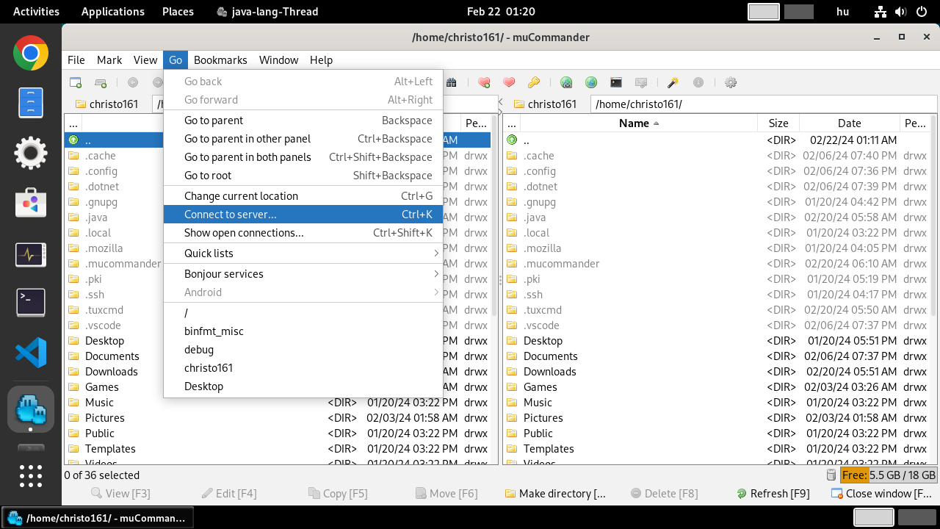This screenshot has width=940, height=529.
Task: Expand the Quick lists submenu
Action: [303, 253]
